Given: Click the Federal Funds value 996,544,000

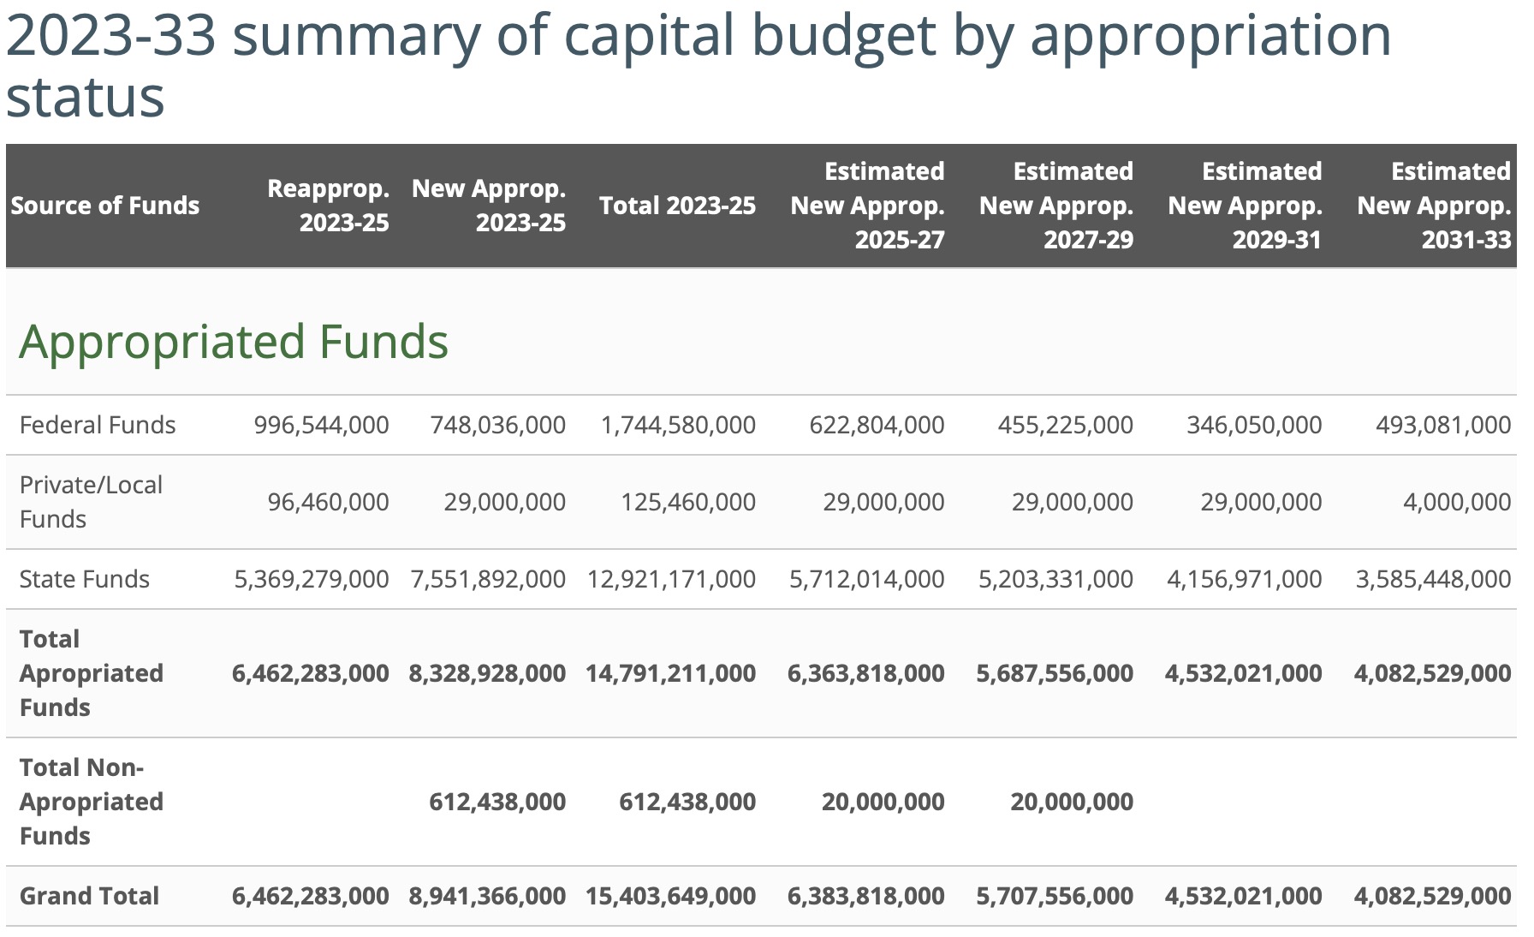Looking at the screenshot, I should pyautogui.click(x=321, y=425).
